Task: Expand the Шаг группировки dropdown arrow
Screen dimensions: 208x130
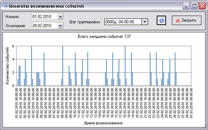Action: [x=145, y=22]
